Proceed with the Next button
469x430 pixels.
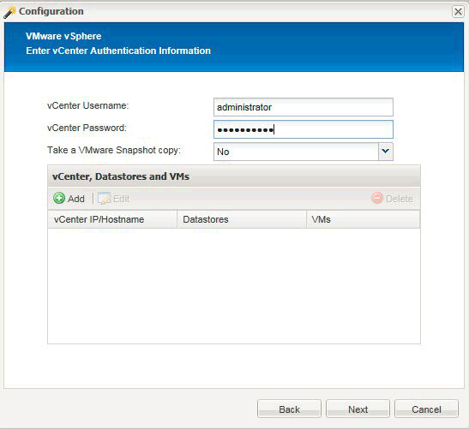coord(358,409)
